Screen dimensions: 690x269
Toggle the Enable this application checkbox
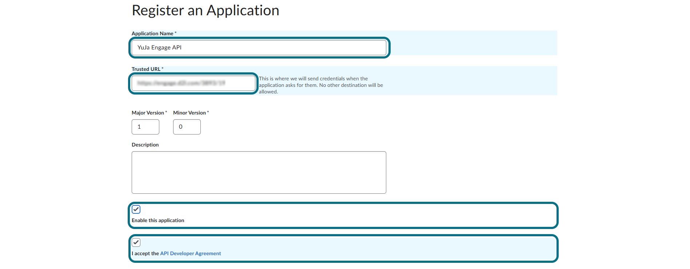[136, 209]
